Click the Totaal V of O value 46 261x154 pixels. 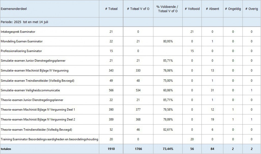pyautogui.click(x=138, y=130)
